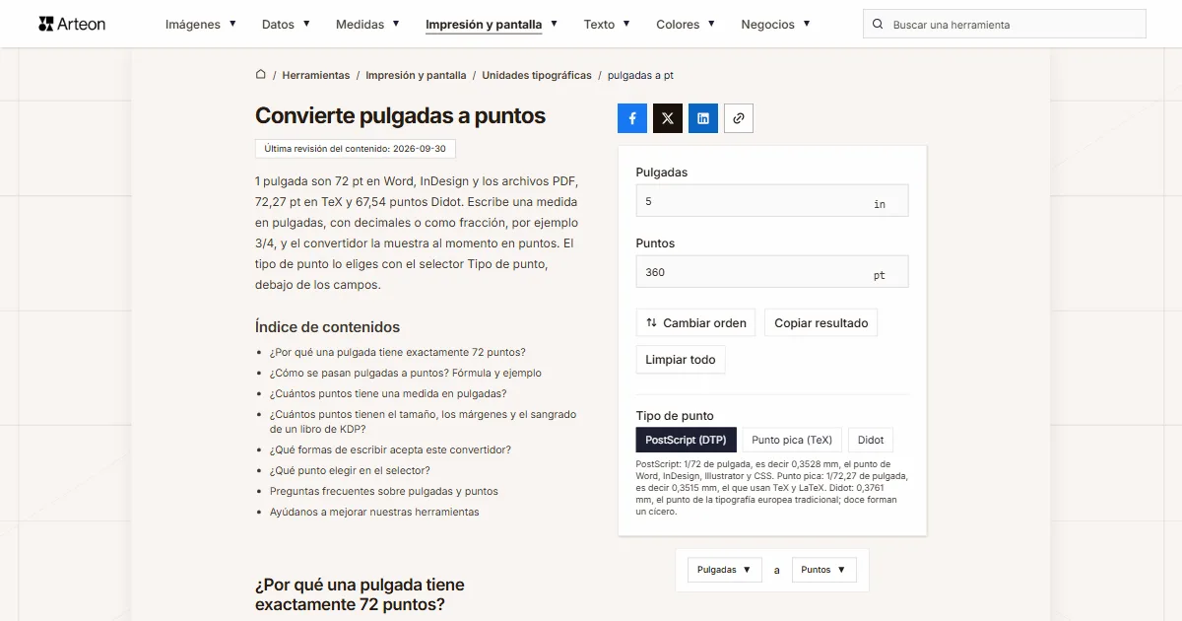Go to Unidades tipográficas breadcrumb link

point(537,75)
